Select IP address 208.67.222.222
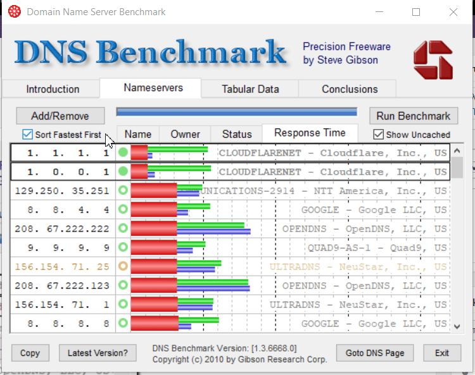The width and height of the screenshot is (475, 375). click(x=62, y=229)
